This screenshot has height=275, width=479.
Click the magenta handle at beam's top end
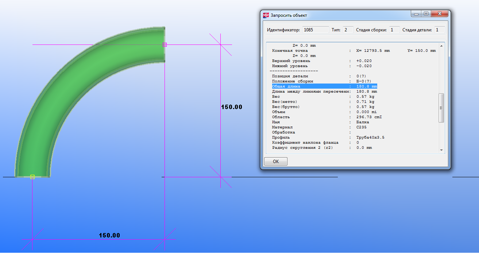(165, 44)
